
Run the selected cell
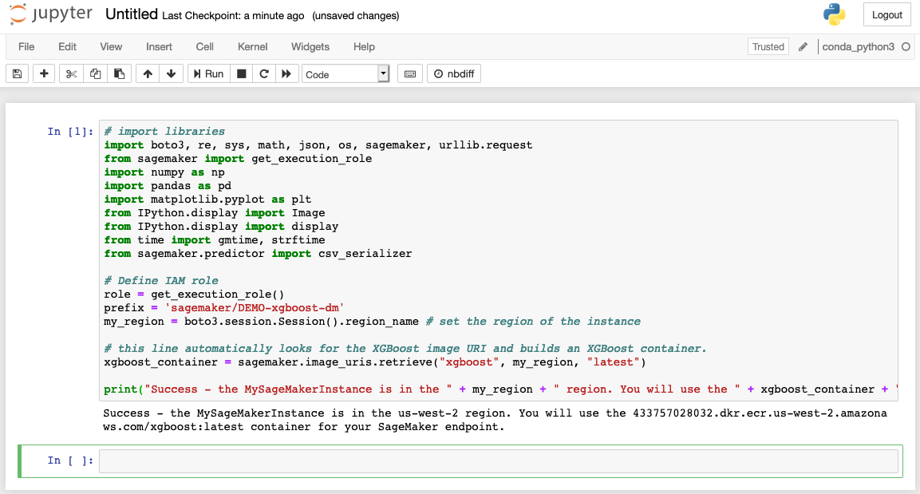coord(208,73)
